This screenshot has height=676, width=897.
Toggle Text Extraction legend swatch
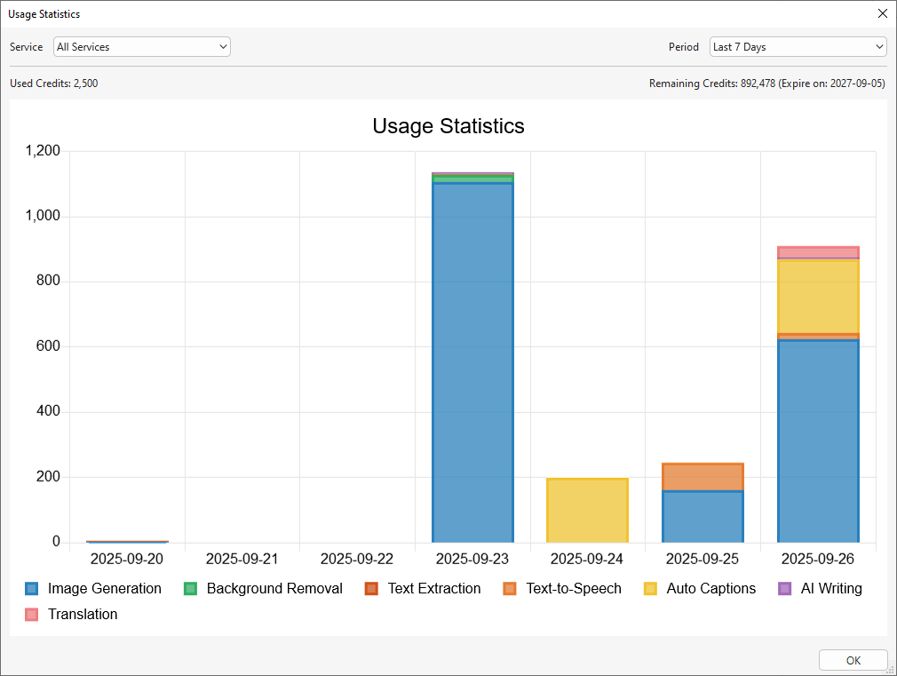371,589
